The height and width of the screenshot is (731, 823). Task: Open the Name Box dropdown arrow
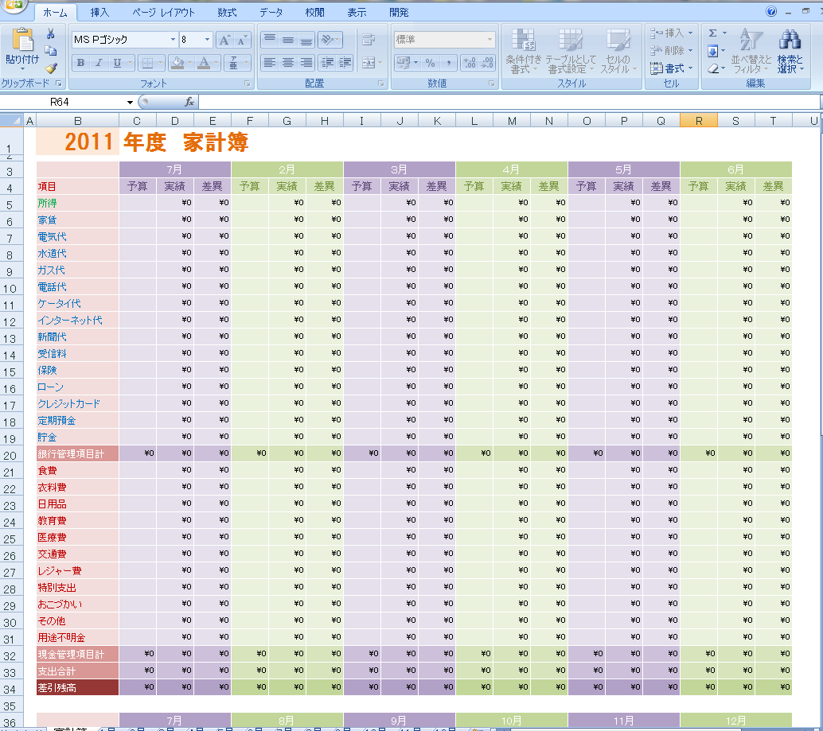[x=130, y=102]
